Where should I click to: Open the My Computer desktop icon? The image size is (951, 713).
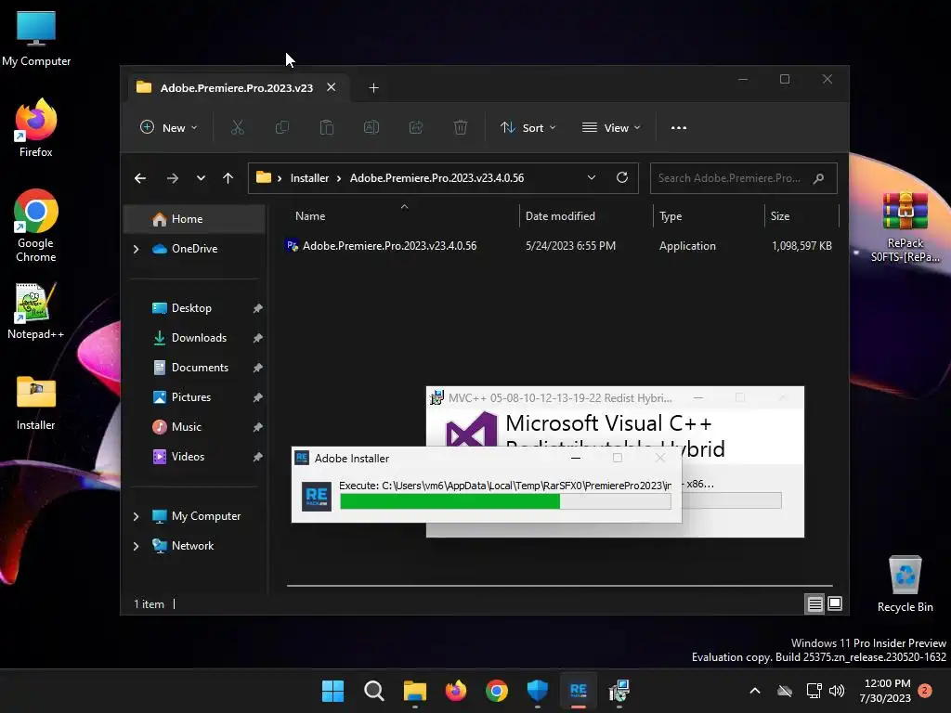click(x=36, y=39)
